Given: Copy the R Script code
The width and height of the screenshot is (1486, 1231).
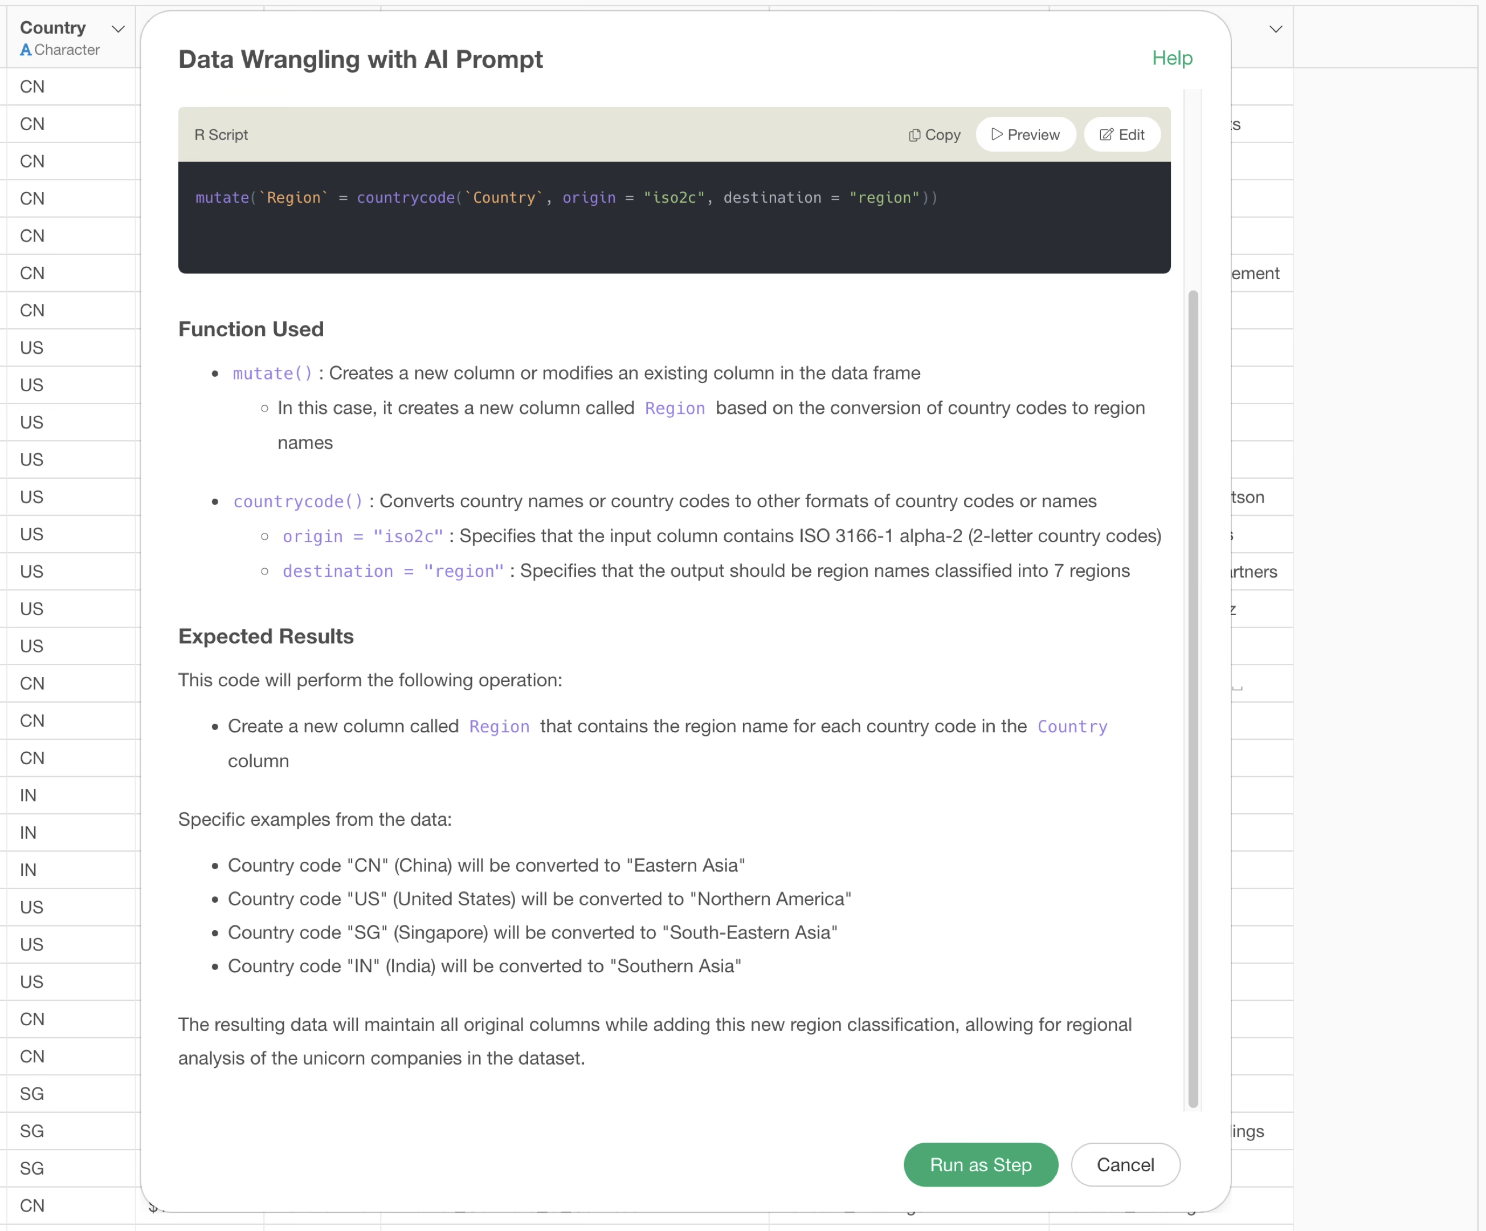Looking at the screenshot, I should point(934,134).
